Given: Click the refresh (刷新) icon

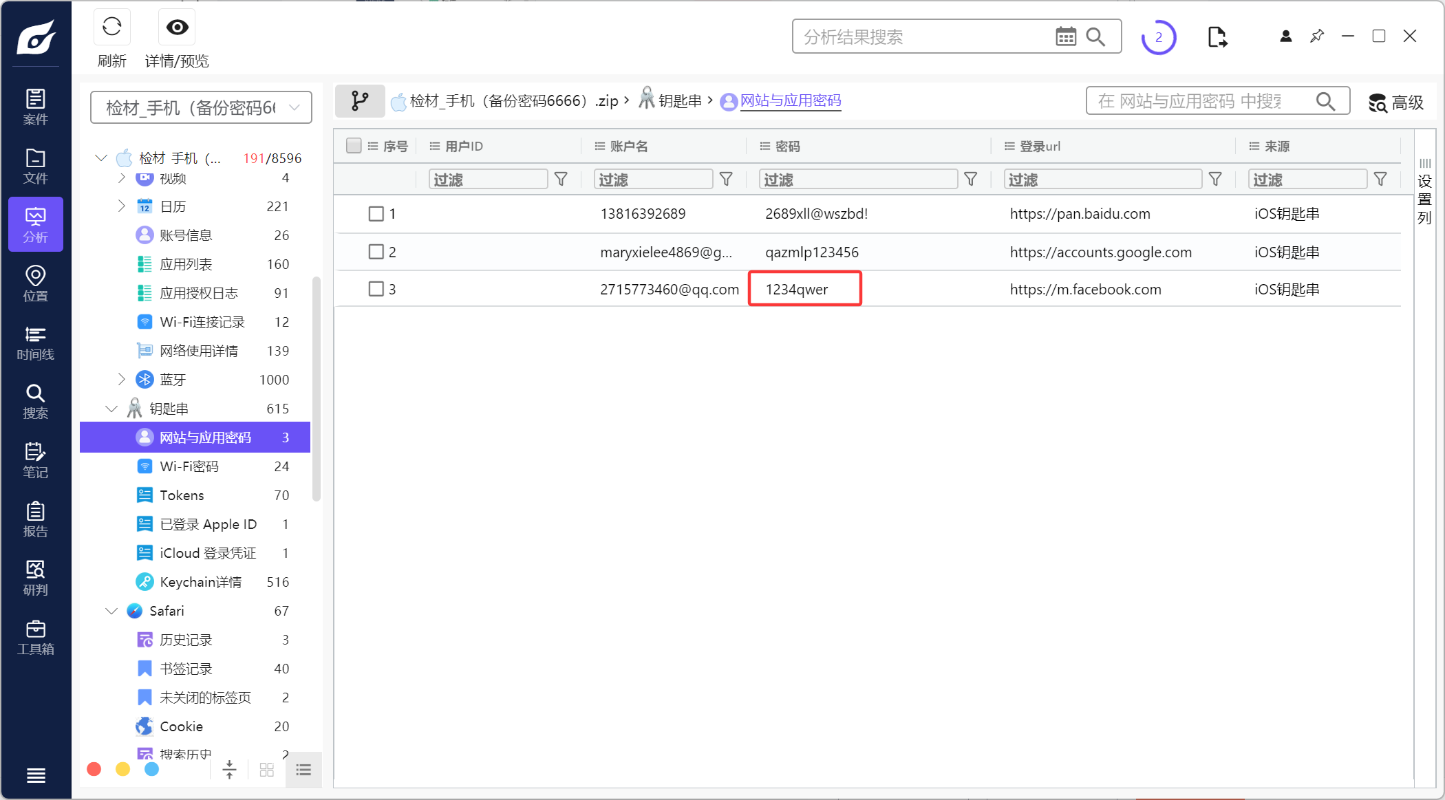Looking at the screenshot, I should [x=111, y=28].
